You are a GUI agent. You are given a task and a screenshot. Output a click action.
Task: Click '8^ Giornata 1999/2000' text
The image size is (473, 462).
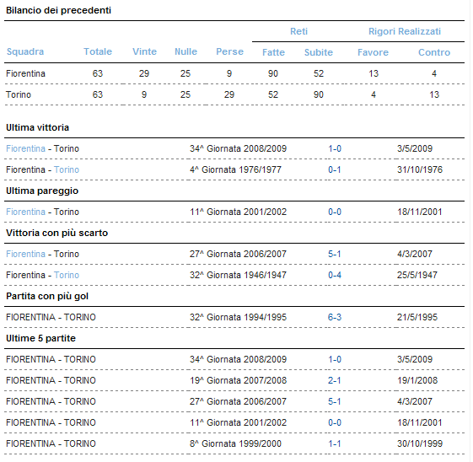tap(235, 444)
